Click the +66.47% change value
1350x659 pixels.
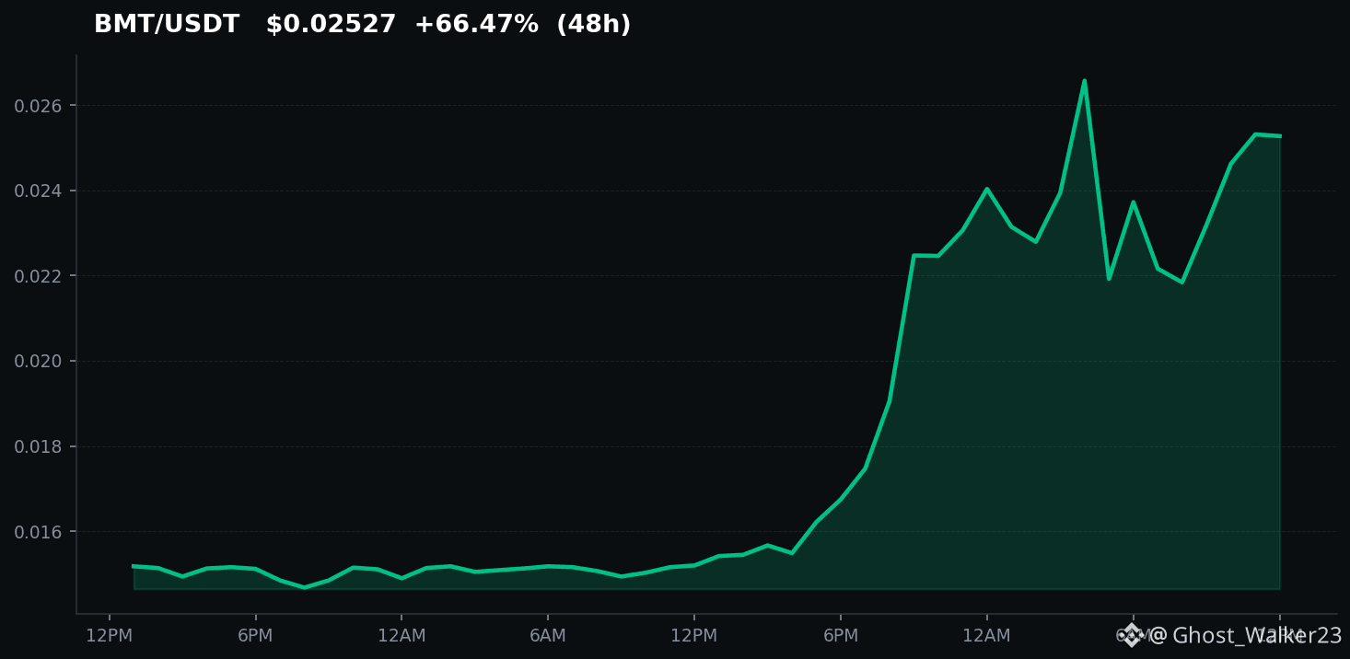[476, 25]
